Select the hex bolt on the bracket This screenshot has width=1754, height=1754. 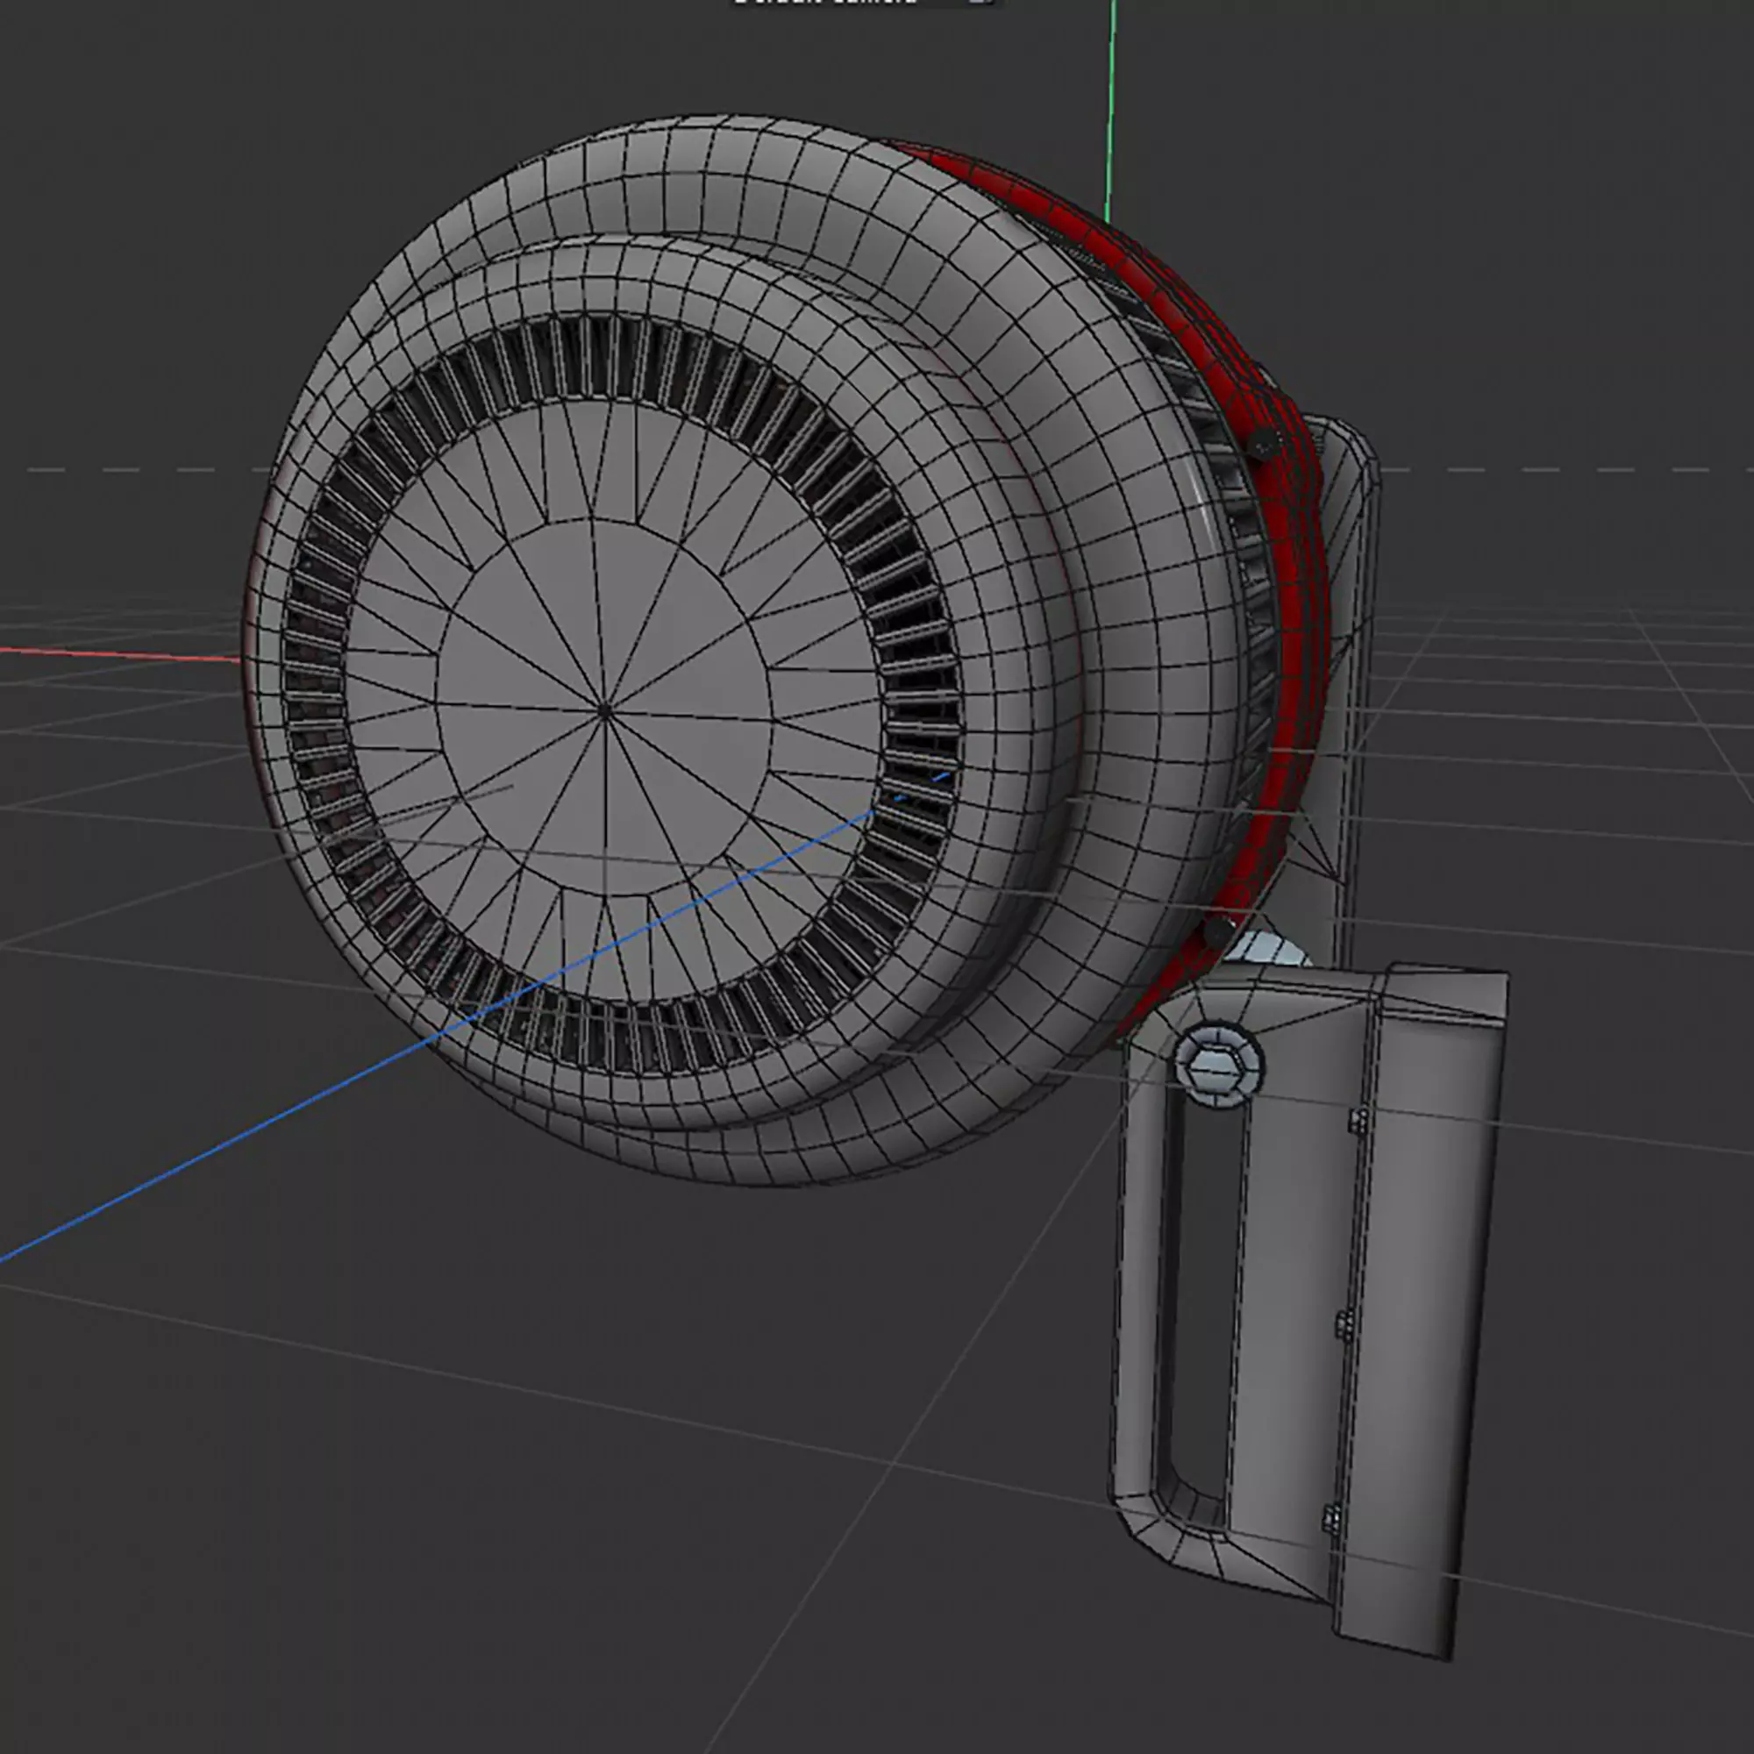pyautogui.click(x=1218, y=1066)
